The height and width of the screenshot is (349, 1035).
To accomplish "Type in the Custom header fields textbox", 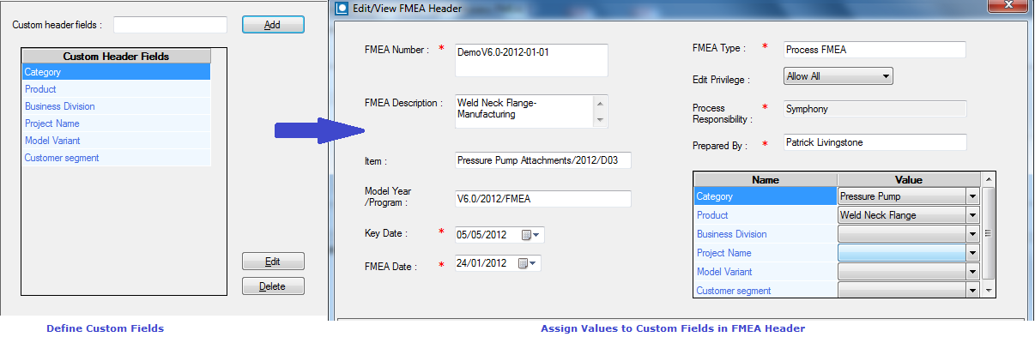I will (170, 25).
